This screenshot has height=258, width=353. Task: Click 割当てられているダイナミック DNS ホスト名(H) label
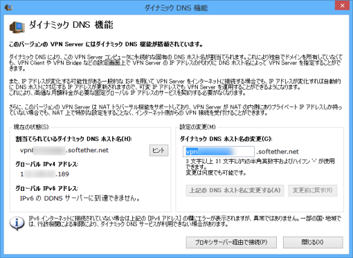(73, 139)
